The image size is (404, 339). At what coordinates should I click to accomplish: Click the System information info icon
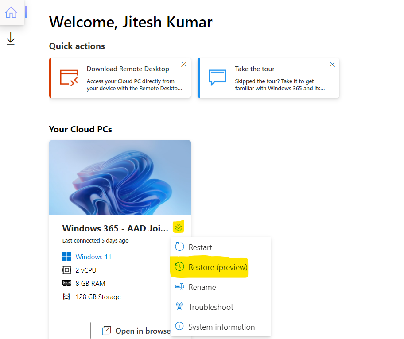(179, 326)
